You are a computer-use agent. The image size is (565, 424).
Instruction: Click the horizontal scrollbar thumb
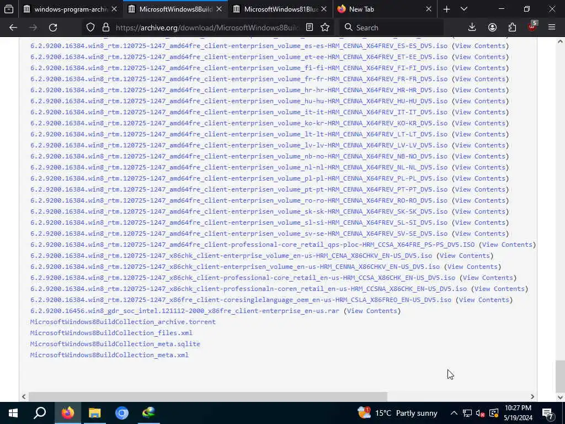[x=208, y=396]
